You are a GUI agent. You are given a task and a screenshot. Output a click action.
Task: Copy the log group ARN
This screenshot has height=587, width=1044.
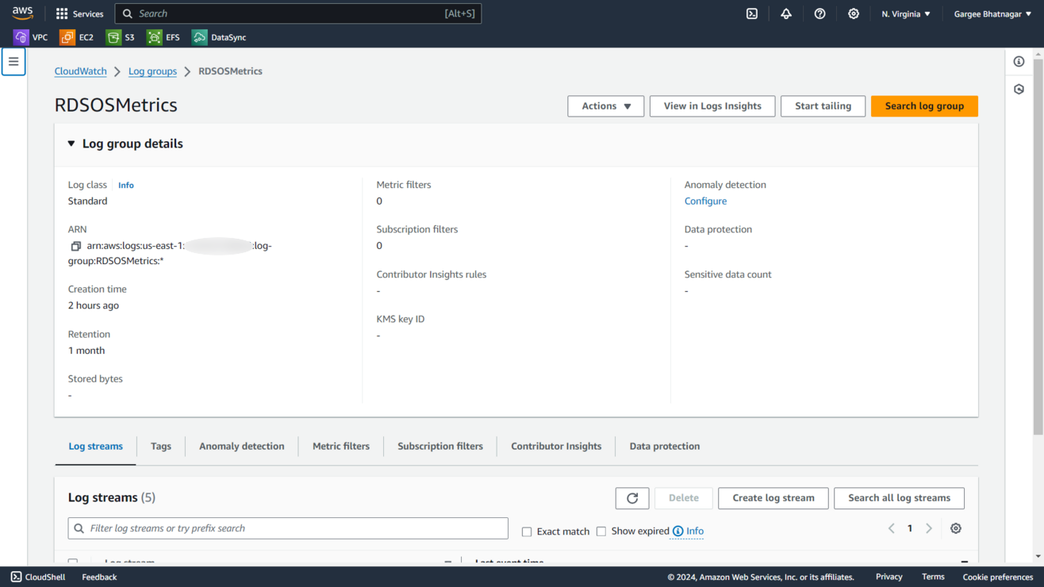pyautogui.click(x=76, y=247)
